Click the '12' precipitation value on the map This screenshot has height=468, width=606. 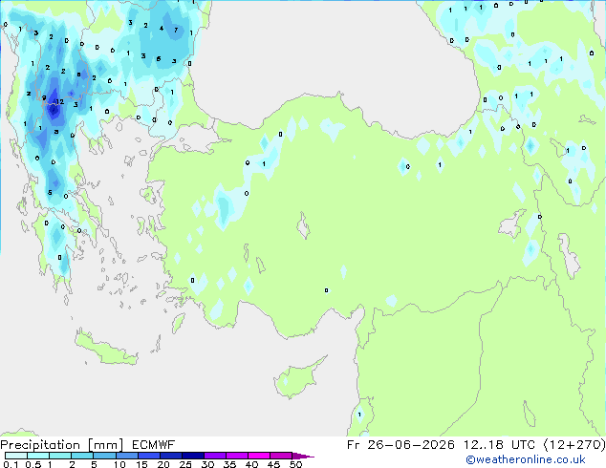pos(59,101)
